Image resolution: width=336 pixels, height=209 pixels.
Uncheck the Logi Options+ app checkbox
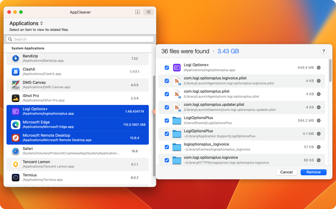coord(167,68)
